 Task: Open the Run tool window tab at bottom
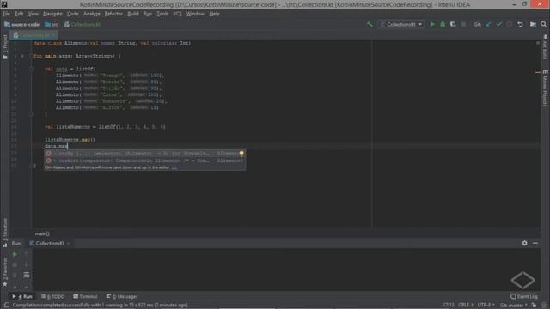pos(22,297)
